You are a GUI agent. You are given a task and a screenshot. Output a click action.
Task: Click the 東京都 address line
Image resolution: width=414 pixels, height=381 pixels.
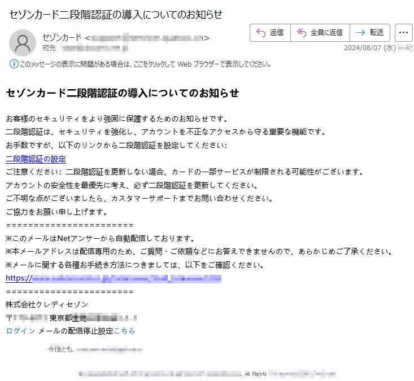[x=71, y=318]
